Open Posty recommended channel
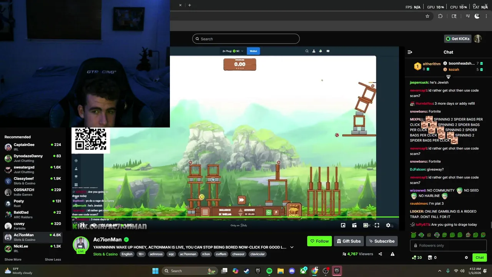Image resolution: width=492 pixels, height=277 pixels. [x=33, y=203]
